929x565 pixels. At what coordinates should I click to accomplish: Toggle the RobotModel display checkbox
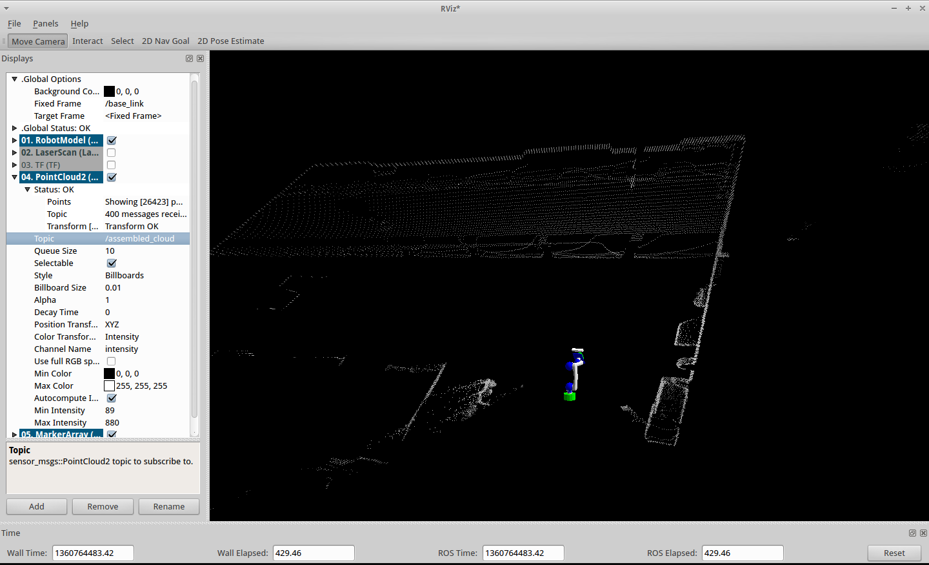(112, 140)
